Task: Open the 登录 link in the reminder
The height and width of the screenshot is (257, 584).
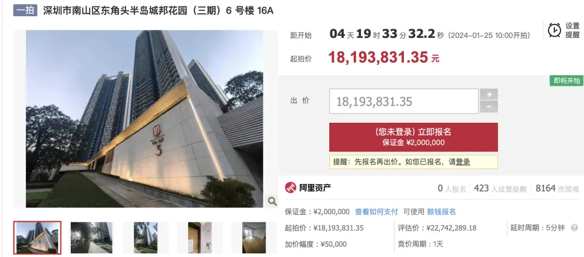Action: (x=463, y=162)
